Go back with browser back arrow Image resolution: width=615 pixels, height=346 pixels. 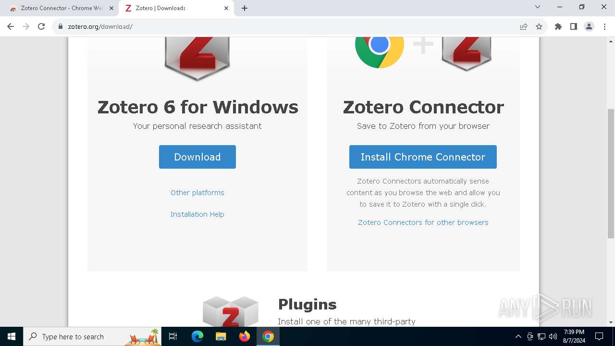[11, 26]
